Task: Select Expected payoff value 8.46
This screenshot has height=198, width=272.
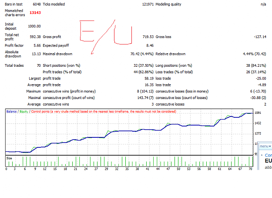Action: point(150,45)
